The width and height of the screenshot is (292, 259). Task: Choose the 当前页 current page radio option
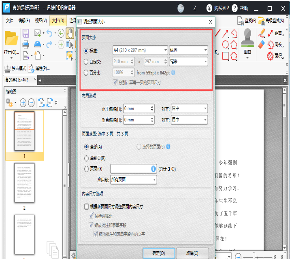click(x=86, y=158)
